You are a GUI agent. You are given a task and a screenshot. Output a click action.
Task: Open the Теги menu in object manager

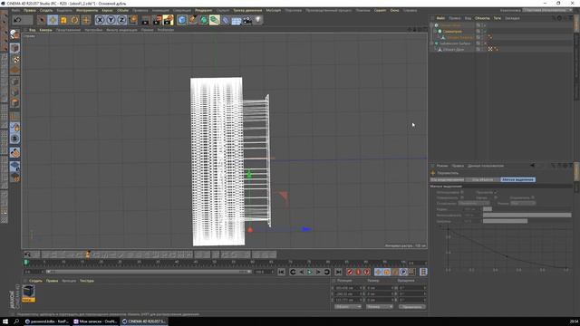[x=498, y=18]
